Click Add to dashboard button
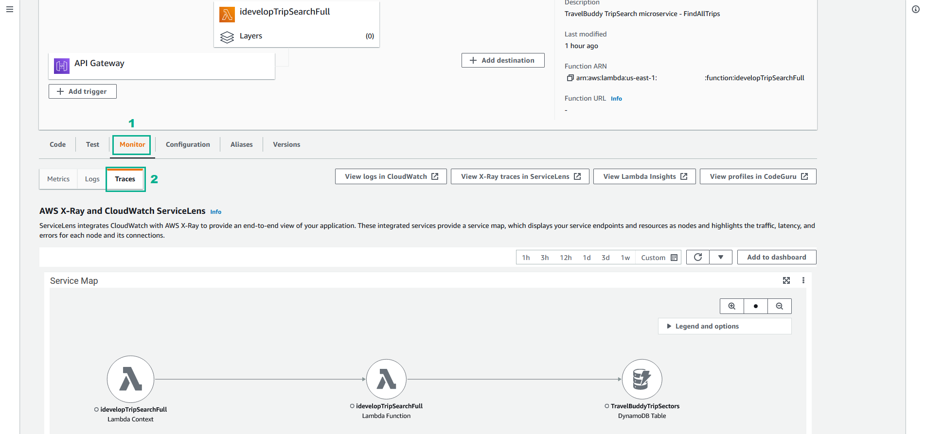Image resolution: width=926 pixels, height=434 pixels. point(777,257)
